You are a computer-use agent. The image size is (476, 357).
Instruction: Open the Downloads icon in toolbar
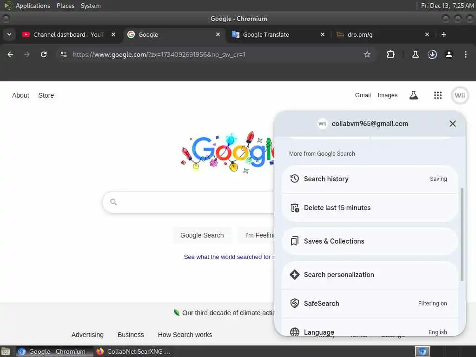(432, 54)
